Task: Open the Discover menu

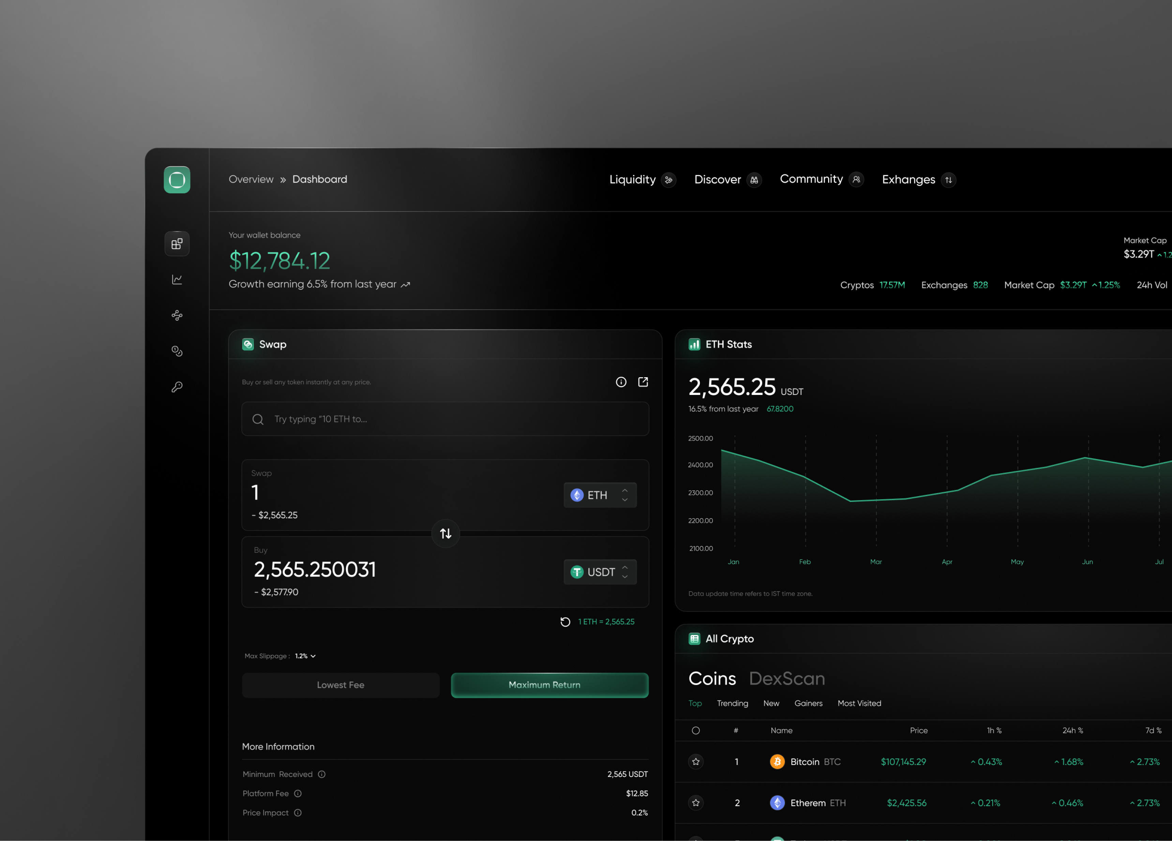Action: pos(718,180)
